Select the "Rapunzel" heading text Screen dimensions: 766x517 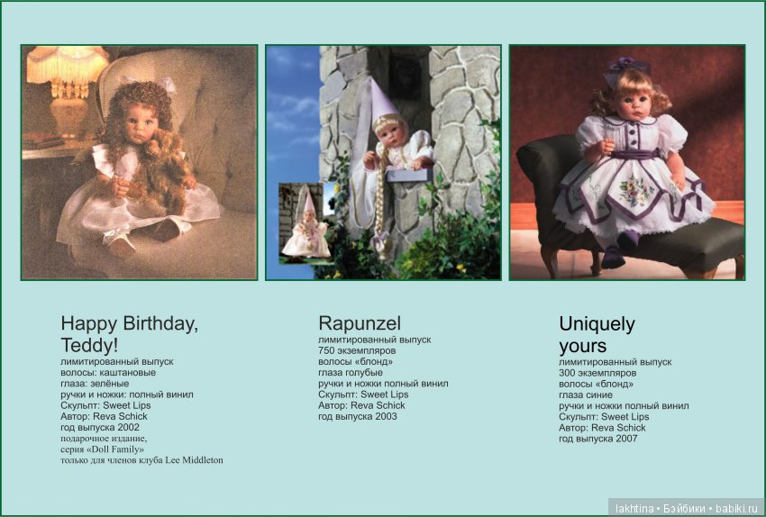point(360,323)
